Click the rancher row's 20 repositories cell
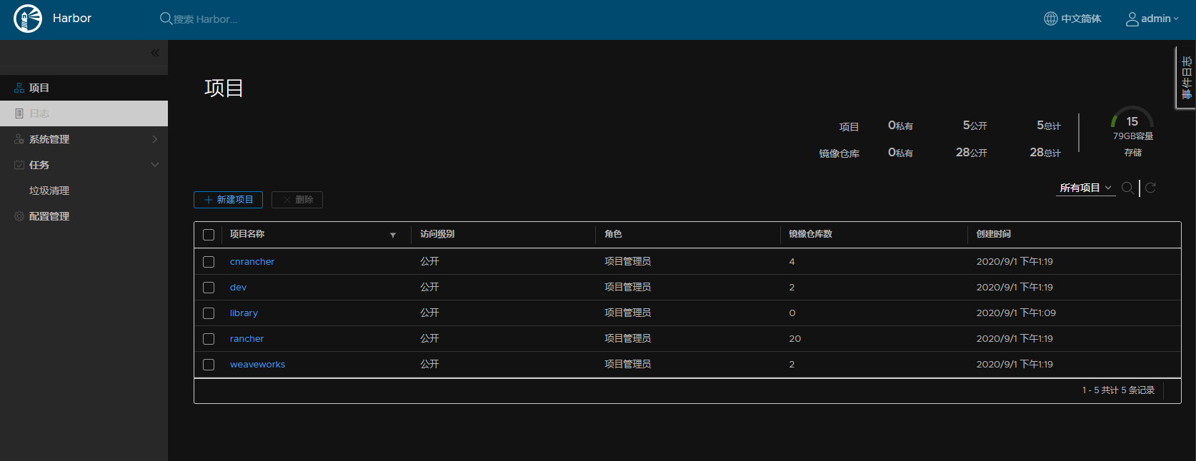Image resolution: width=1196 pixels, height=461 pixels. (795, 339)
